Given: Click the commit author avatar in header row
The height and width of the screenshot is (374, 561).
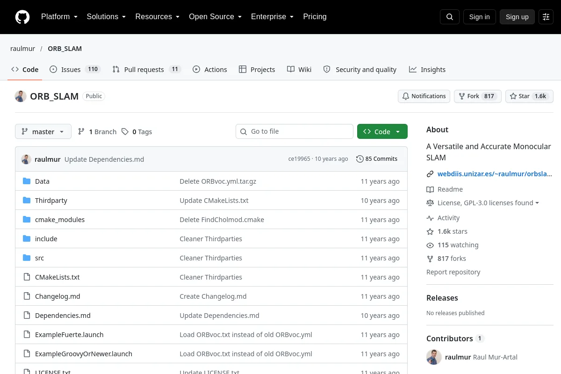Looking at the screenshot, I should coord(26,159).
